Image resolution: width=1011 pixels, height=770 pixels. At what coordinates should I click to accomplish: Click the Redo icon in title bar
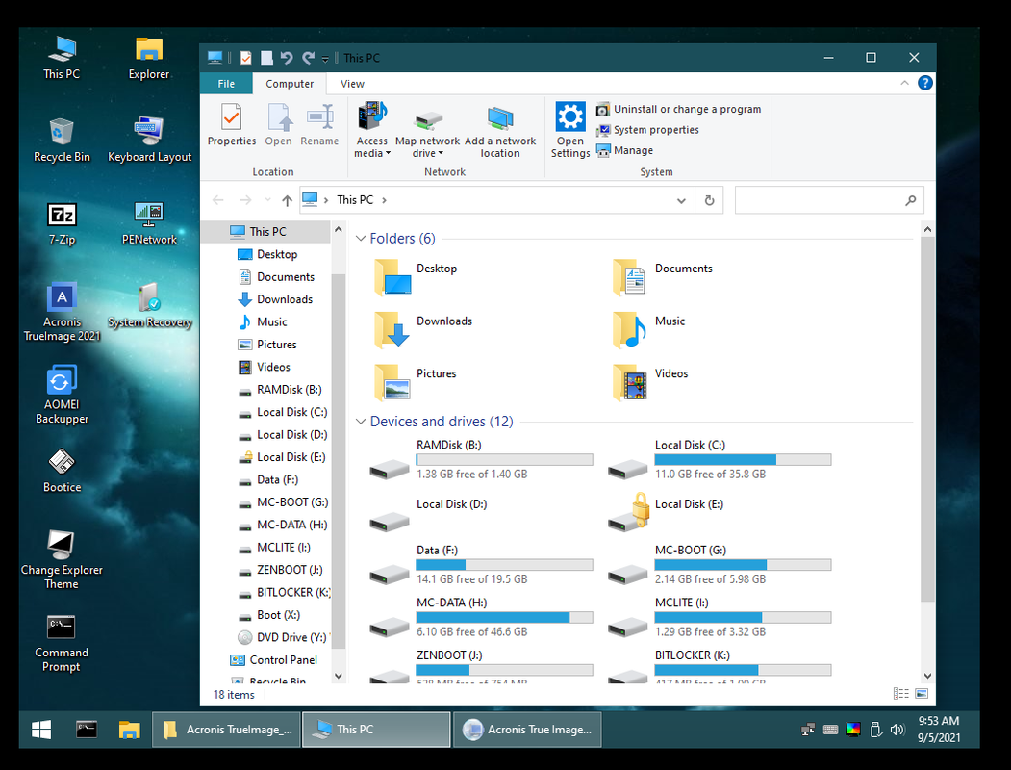coord(308,58)
